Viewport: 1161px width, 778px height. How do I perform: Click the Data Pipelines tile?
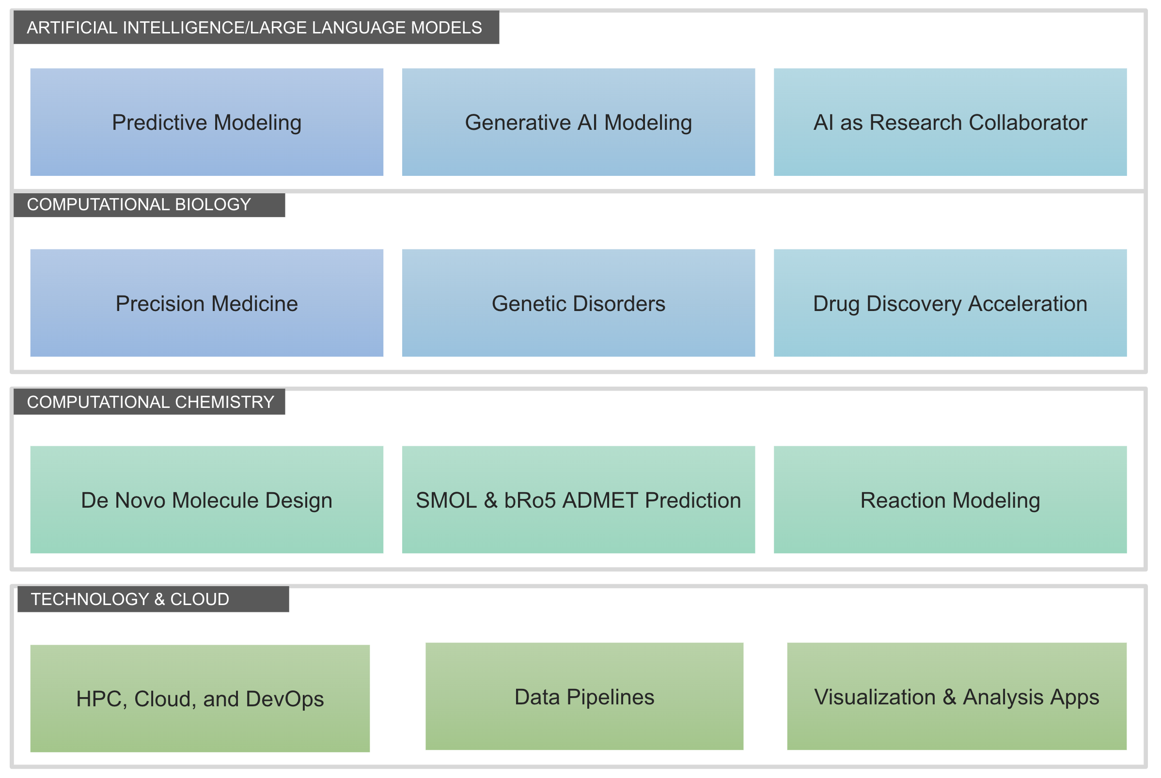click(584, 697)
